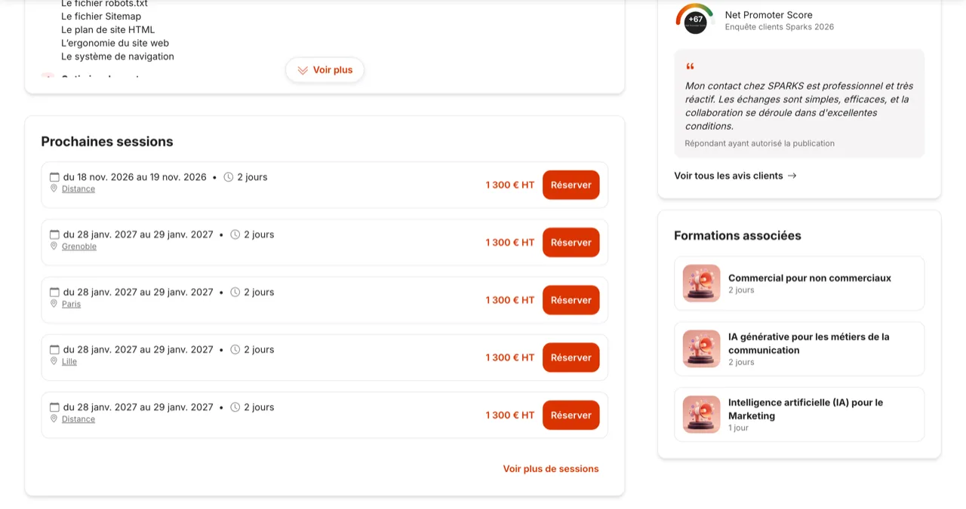The width and height of the screenshot is (966, 509).
Task: Click the clock icon in the Grenoble session row
Action: [235, 235]
